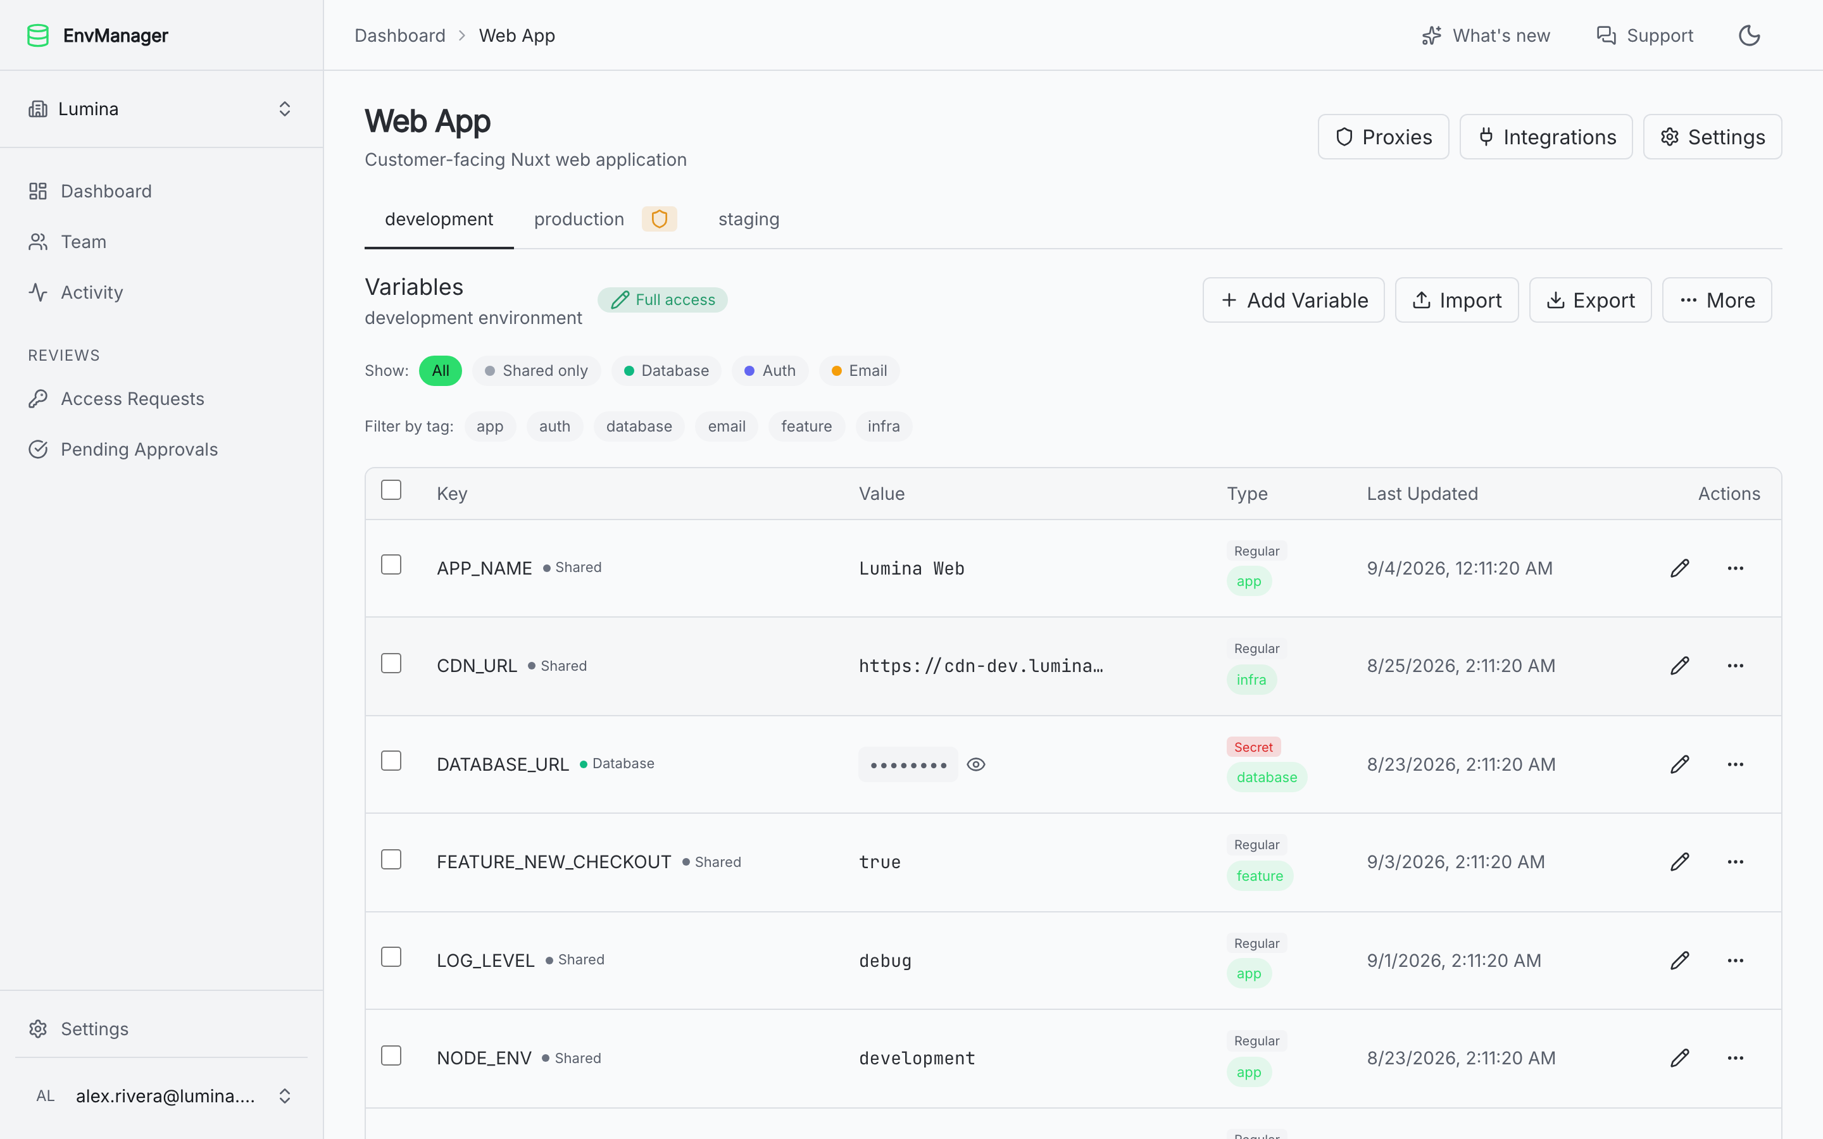Open the More actions dropdown
This screenshot has width=1823, height=1139.
coord(1717,301)
